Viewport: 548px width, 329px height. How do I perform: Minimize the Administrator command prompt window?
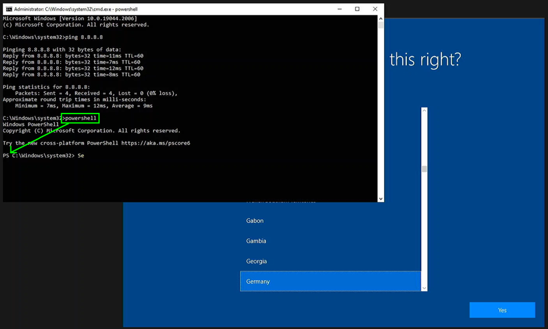pyautogui.click(x=340, y=9)
